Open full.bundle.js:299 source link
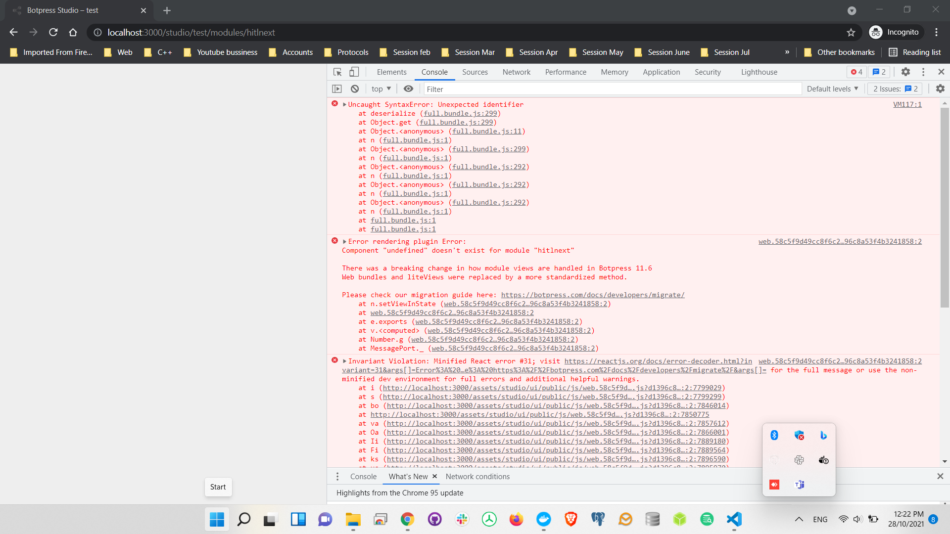950x534 pixels. point(459,113)
